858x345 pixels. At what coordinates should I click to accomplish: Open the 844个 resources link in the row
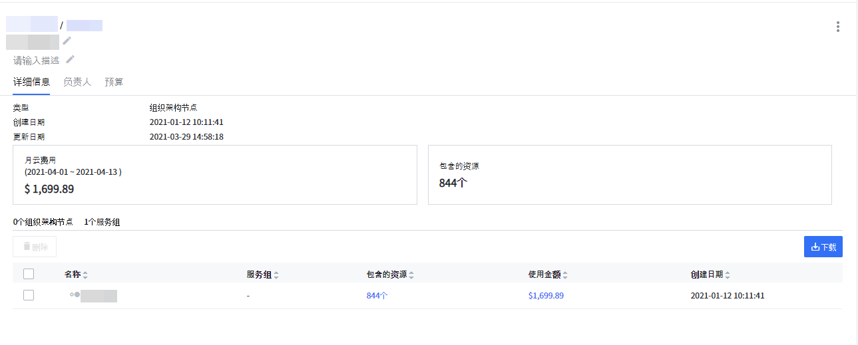coord(377,296)
